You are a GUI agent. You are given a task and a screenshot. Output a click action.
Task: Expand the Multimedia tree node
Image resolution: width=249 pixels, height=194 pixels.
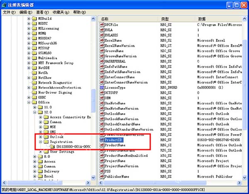pyautogui.click(x=29, y=58)
